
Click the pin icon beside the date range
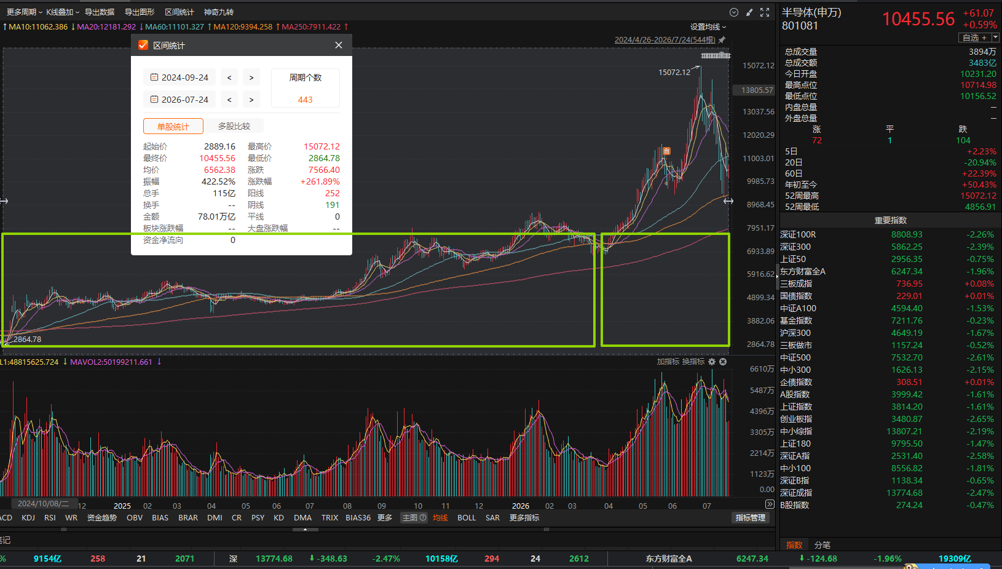coord(722,40)
